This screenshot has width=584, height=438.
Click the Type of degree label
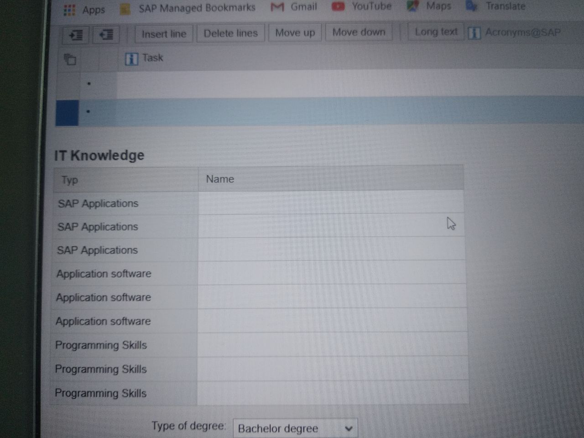pos(188,426)
